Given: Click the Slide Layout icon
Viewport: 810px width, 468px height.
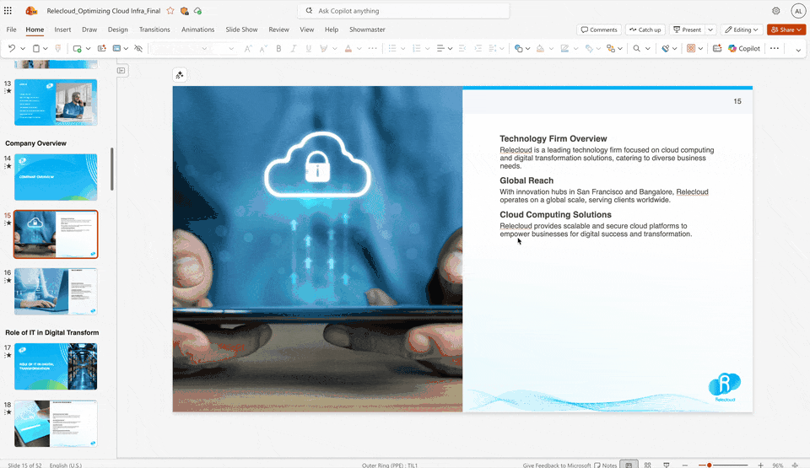Looking at the screenshot, I should pos(116,48).
